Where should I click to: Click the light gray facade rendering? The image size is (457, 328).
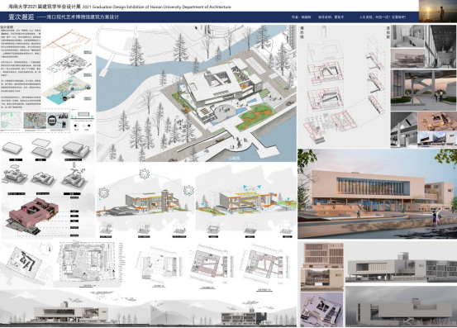pos(401,263)
